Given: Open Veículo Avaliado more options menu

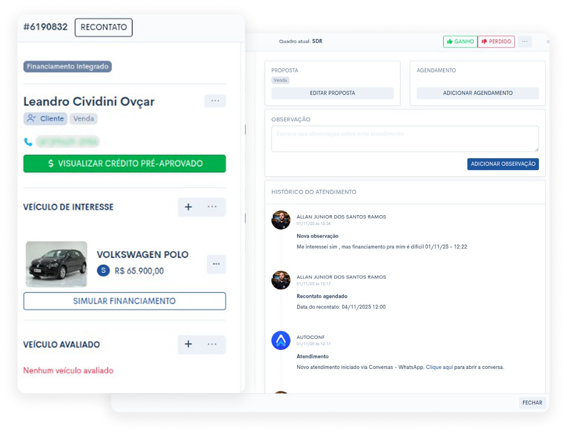Looking at the screenshot, I should [x=212, y=344].
